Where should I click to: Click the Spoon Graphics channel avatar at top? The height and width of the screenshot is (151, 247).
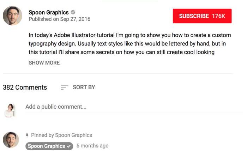[x=12, y=16]
